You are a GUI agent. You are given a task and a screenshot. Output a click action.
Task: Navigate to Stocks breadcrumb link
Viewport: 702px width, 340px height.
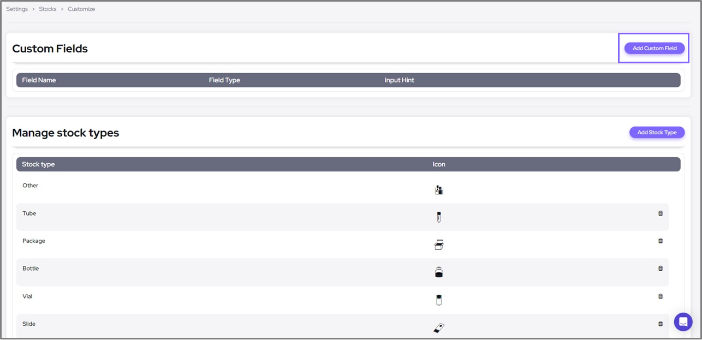tap(47, 9)
